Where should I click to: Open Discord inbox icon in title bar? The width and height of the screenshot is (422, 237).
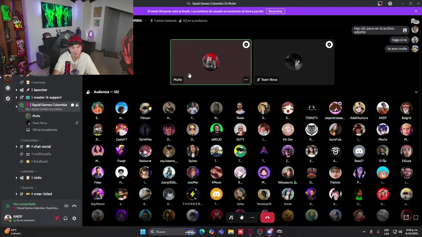pyautogui.click(x=380, y=4)
